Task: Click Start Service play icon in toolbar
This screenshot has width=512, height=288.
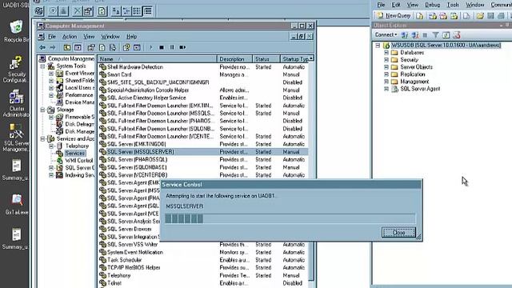Action: (151, 47)
